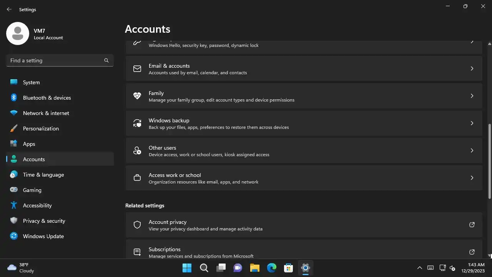Click the Network wifi icon in sidebar
The image size is (492, 277).
(x=14, y=113)
